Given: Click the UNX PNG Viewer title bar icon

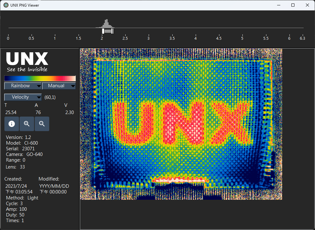Looking at the screenshot, I should 6,5.
